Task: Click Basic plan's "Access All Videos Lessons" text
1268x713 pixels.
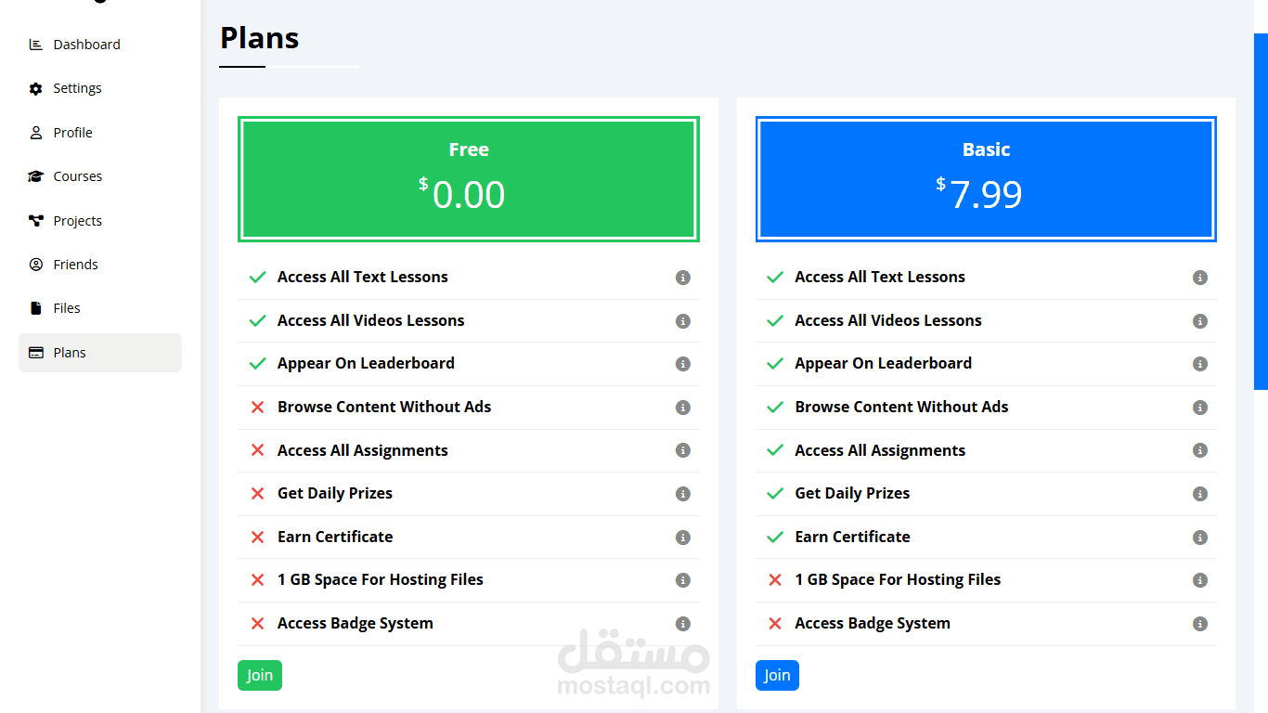Action: pyautogui.click(x=888, y=320)
